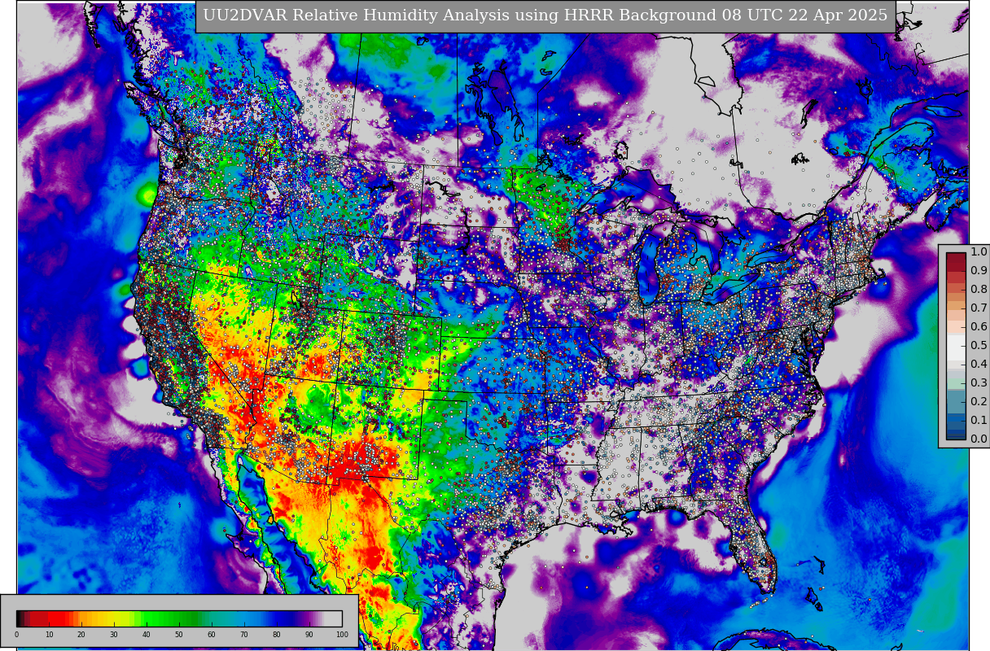
Task: Click the "80" tick on humidity scale
Action: (x=277, y=635)
